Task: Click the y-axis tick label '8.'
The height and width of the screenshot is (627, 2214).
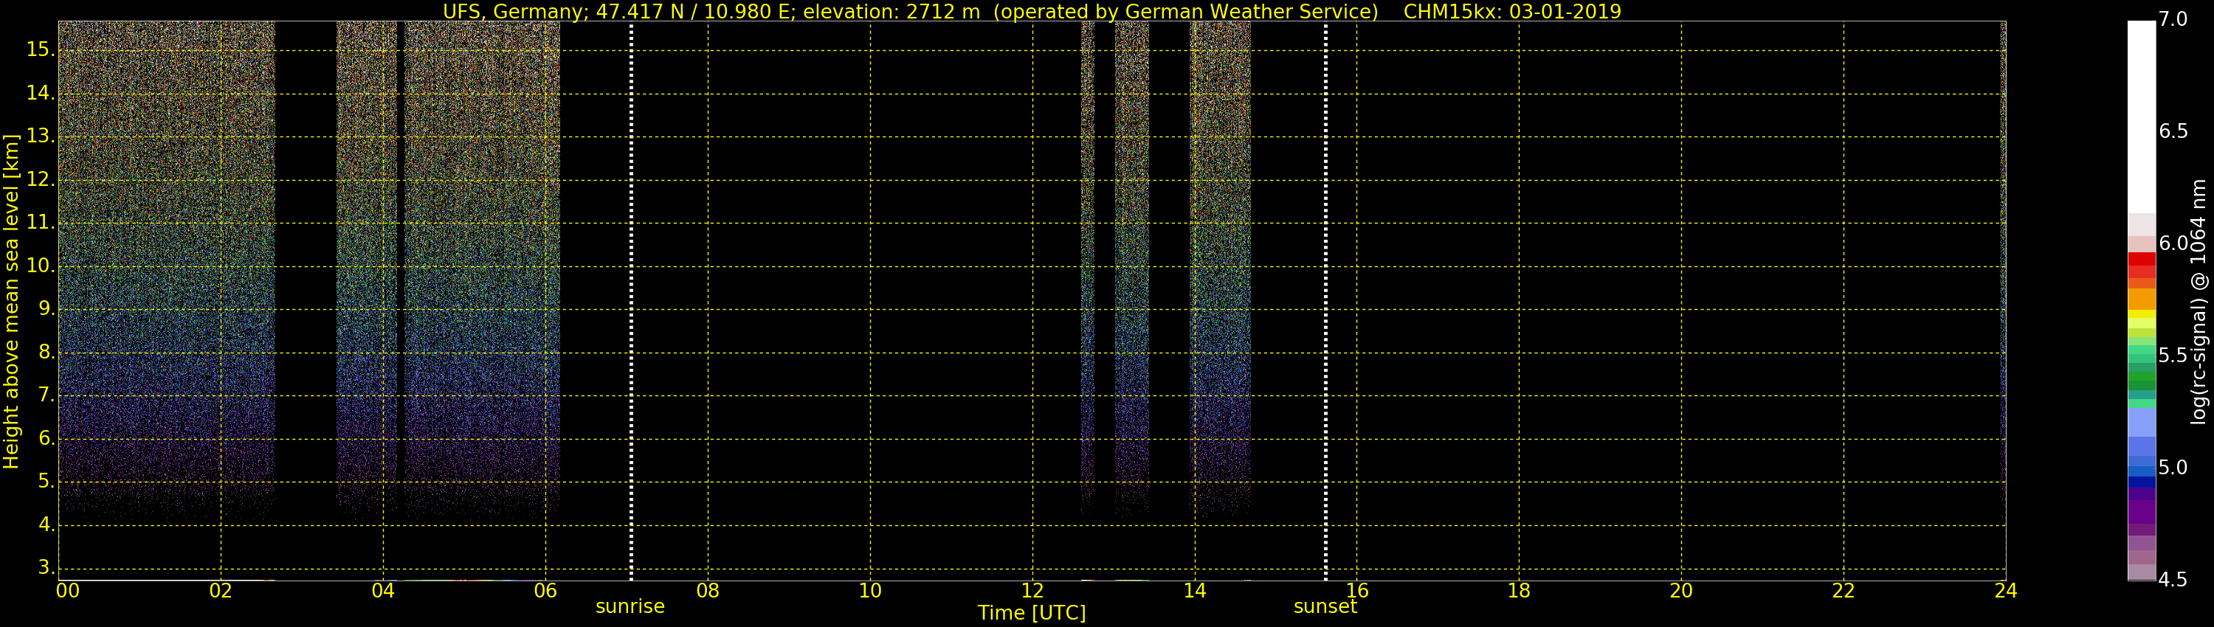Action: pyautogui.click(x=46, y=352)
